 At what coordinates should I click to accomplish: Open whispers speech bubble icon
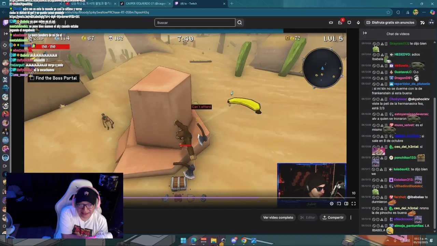point(349,23)
